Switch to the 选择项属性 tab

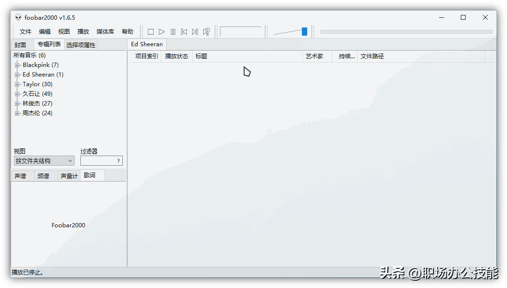click(81, 45)
